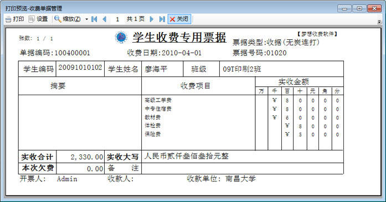Click student number 20091010102
386x202 pixels.
pos(80,68)
